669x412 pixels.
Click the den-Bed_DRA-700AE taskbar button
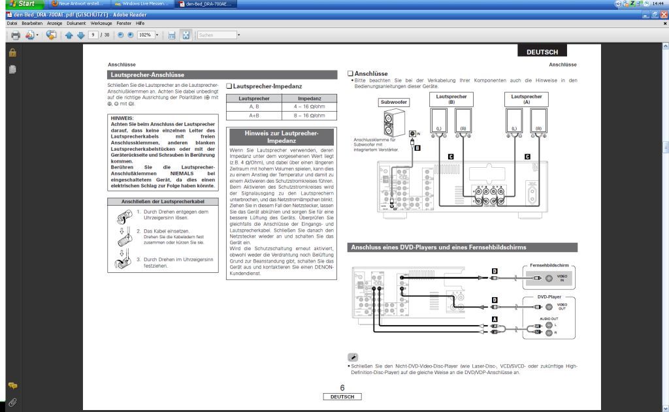coord(206,4)
